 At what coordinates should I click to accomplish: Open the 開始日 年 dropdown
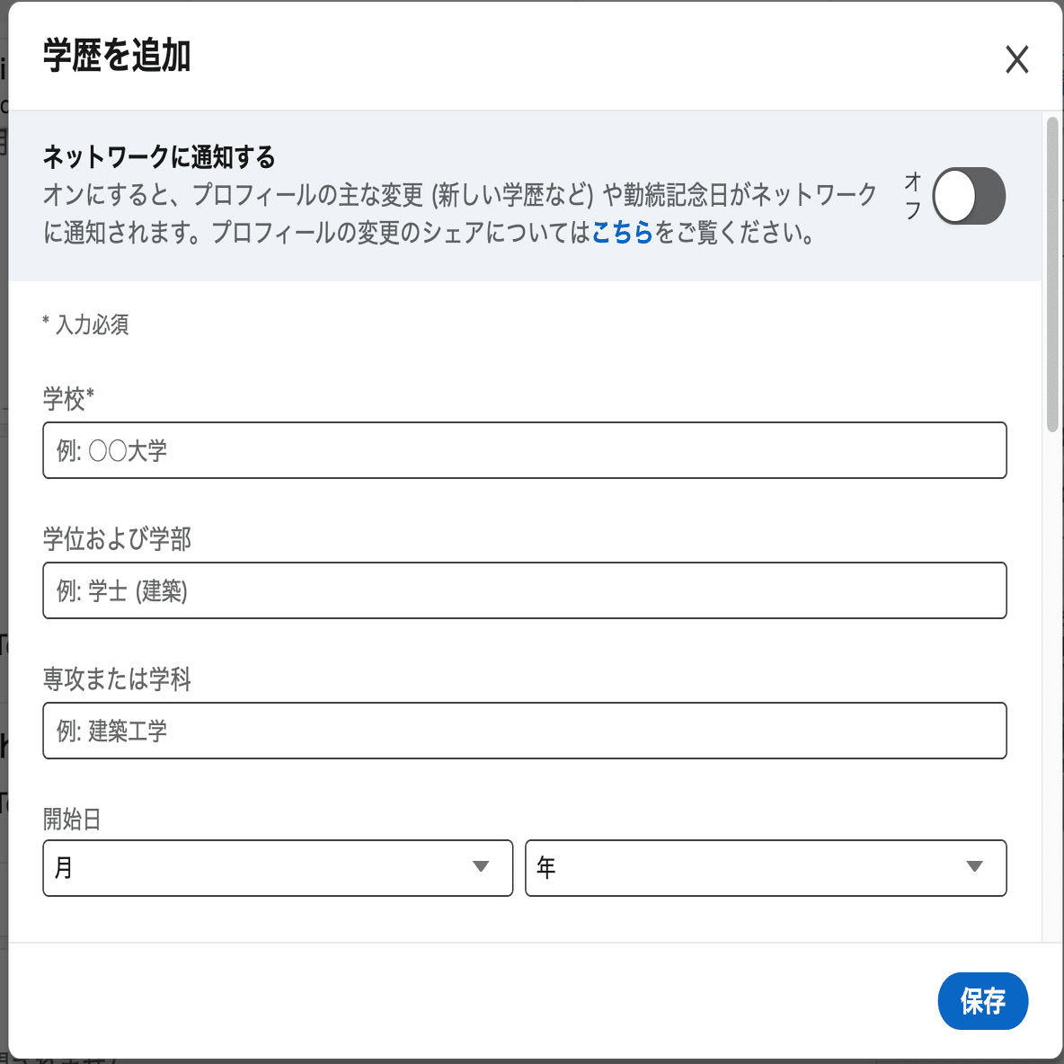point(766,868)
